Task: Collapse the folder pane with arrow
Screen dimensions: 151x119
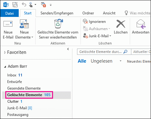Action: [x=68, y=49]
